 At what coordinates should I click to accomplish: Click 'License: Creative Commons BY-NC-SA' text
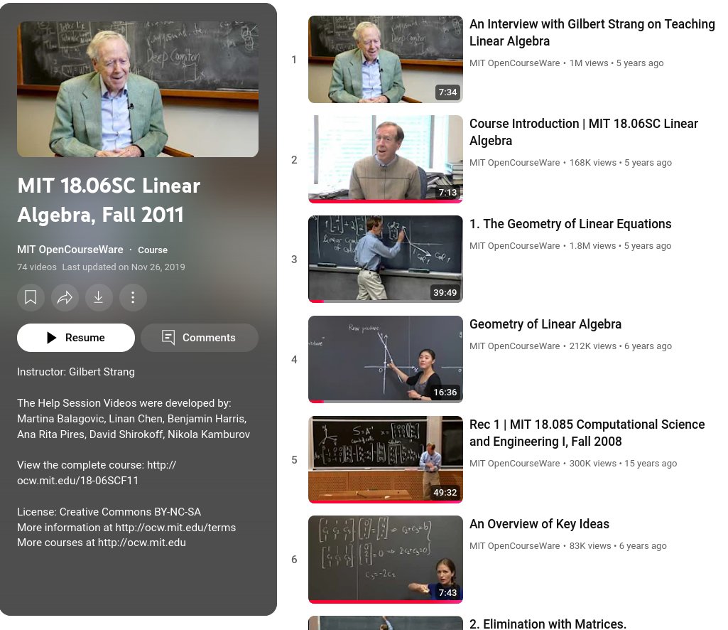(x=109, y=511)
